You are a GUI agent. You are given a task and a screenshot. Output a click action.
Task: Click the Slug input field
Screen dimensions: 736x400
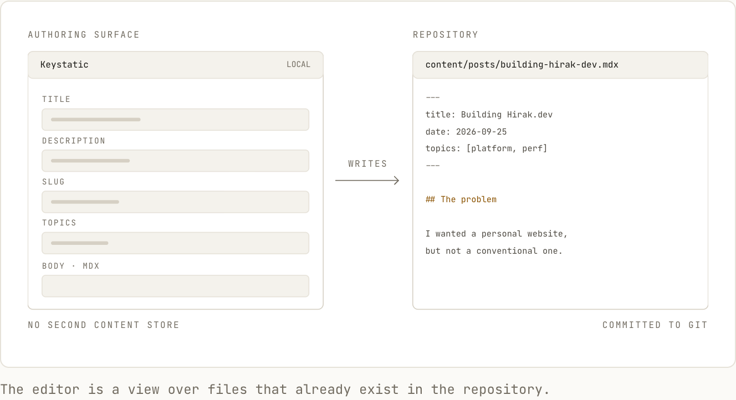[175, 202]
